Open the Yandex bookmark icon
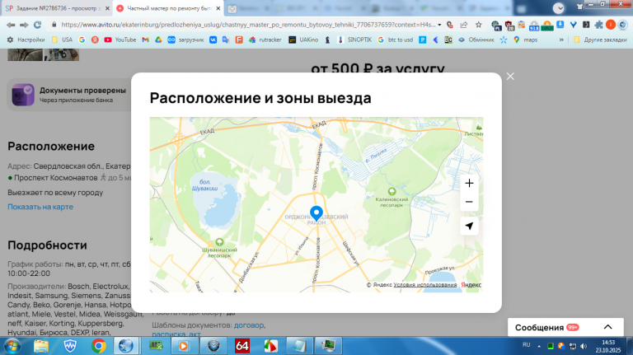 (95, 40)
